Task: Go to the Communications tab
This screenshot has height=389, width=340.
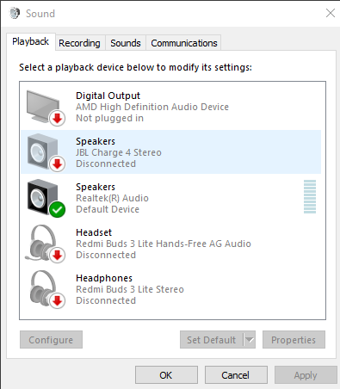Action: (x=184, y=43)
